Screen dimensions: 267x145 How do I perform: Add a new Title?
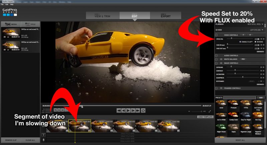pyautogui.click(x=30, y=24)
